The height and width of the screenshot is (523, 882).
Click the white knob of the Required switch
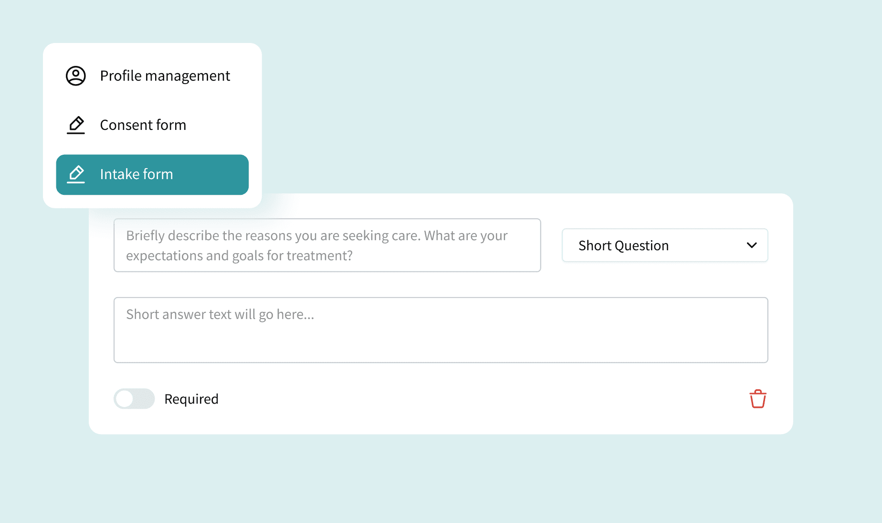click(125, 399)
